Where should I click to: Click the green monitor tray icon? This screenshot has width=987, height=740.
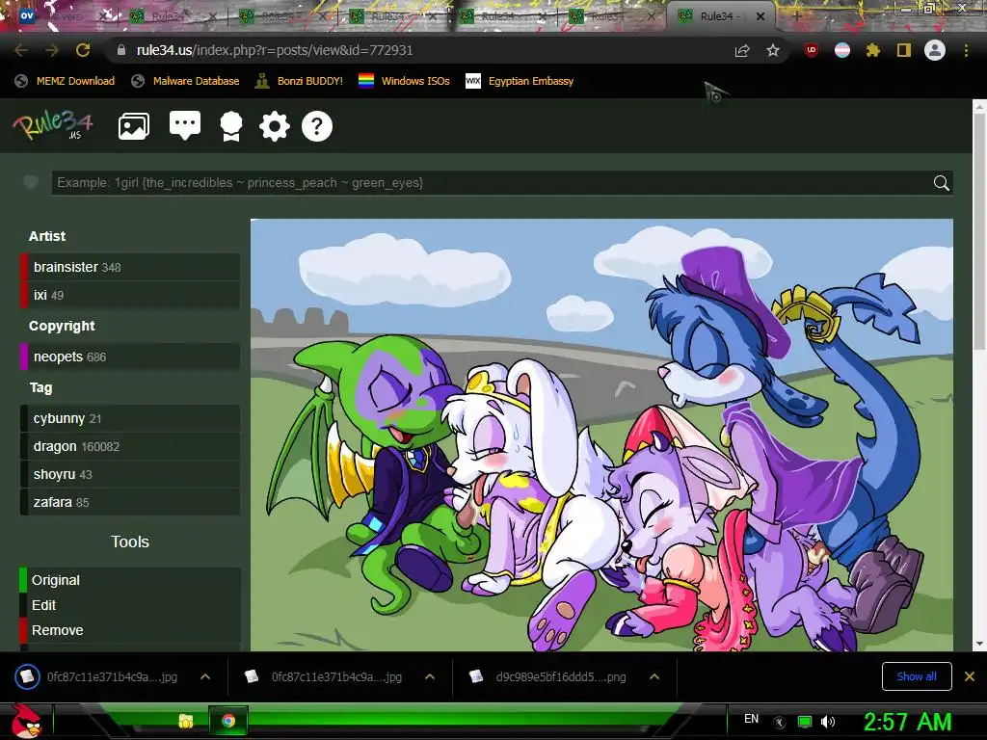point(805,722)
